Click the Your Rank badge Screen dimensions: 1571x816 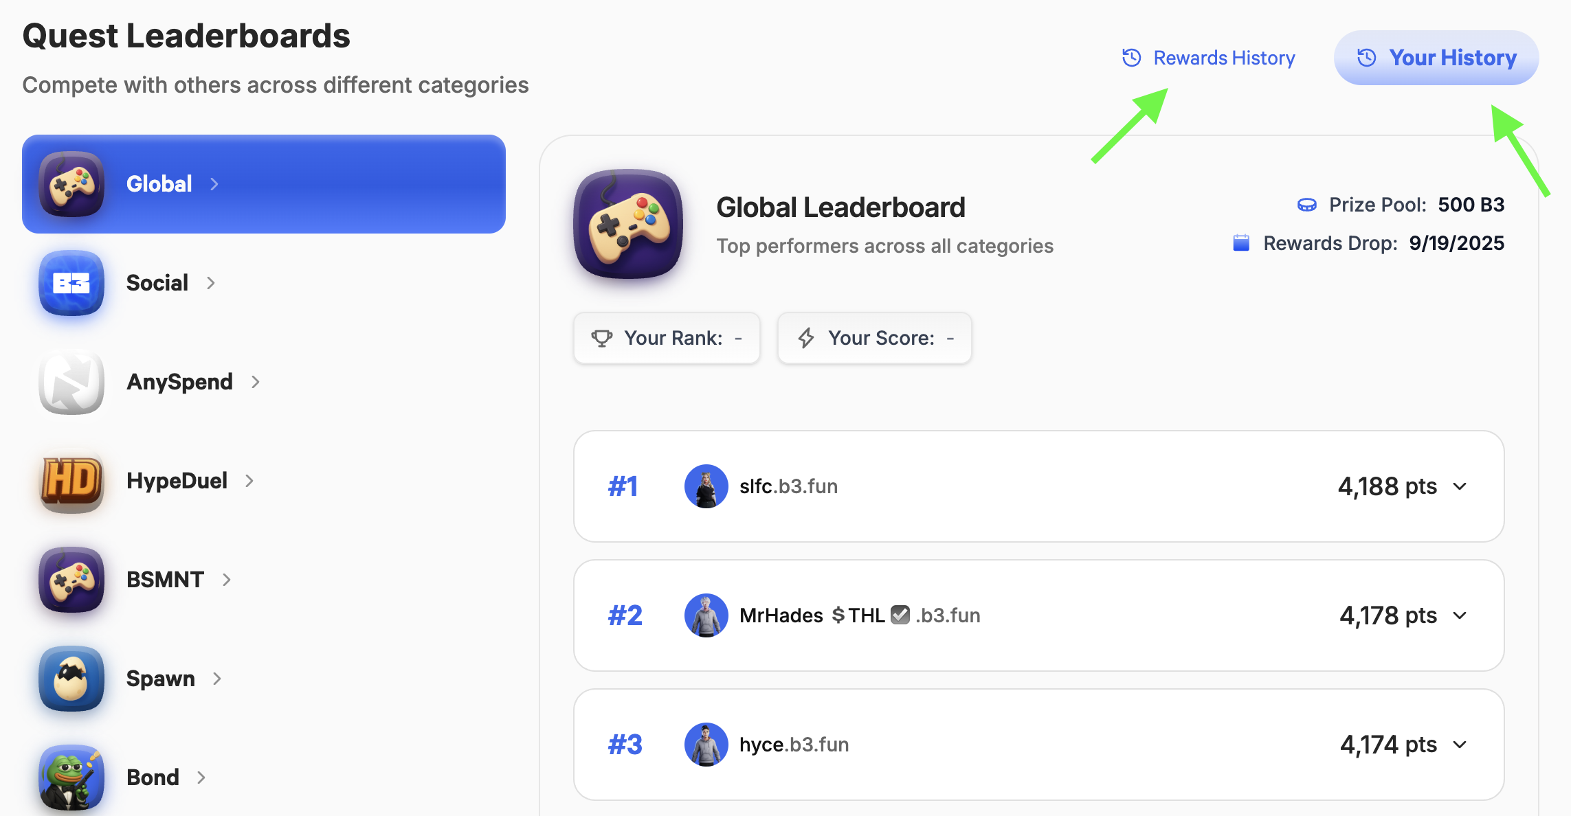coord(667,338)
